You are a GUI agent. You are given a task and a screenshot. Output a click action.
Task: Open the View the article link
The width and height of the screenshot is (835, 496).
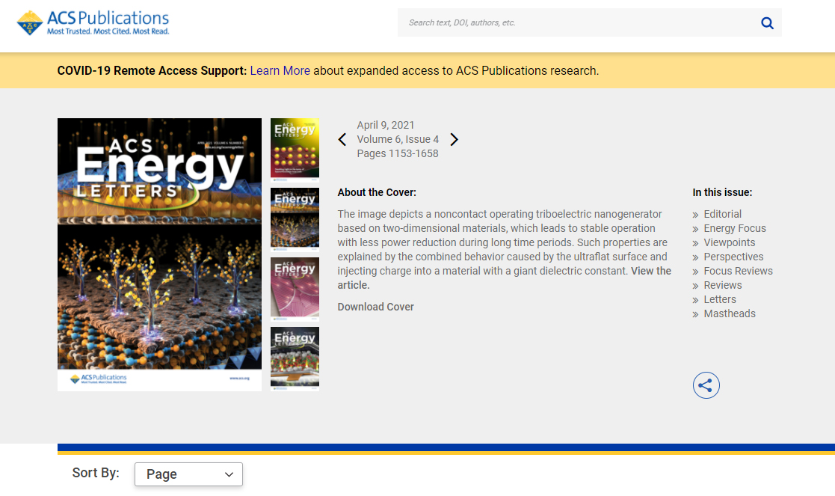tap(651, 271)
